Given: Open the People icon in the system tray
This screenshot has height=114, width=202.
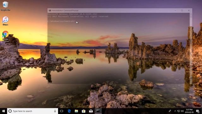Looking at the screenshot, I should pyautogui.click(x=170, y=111).
